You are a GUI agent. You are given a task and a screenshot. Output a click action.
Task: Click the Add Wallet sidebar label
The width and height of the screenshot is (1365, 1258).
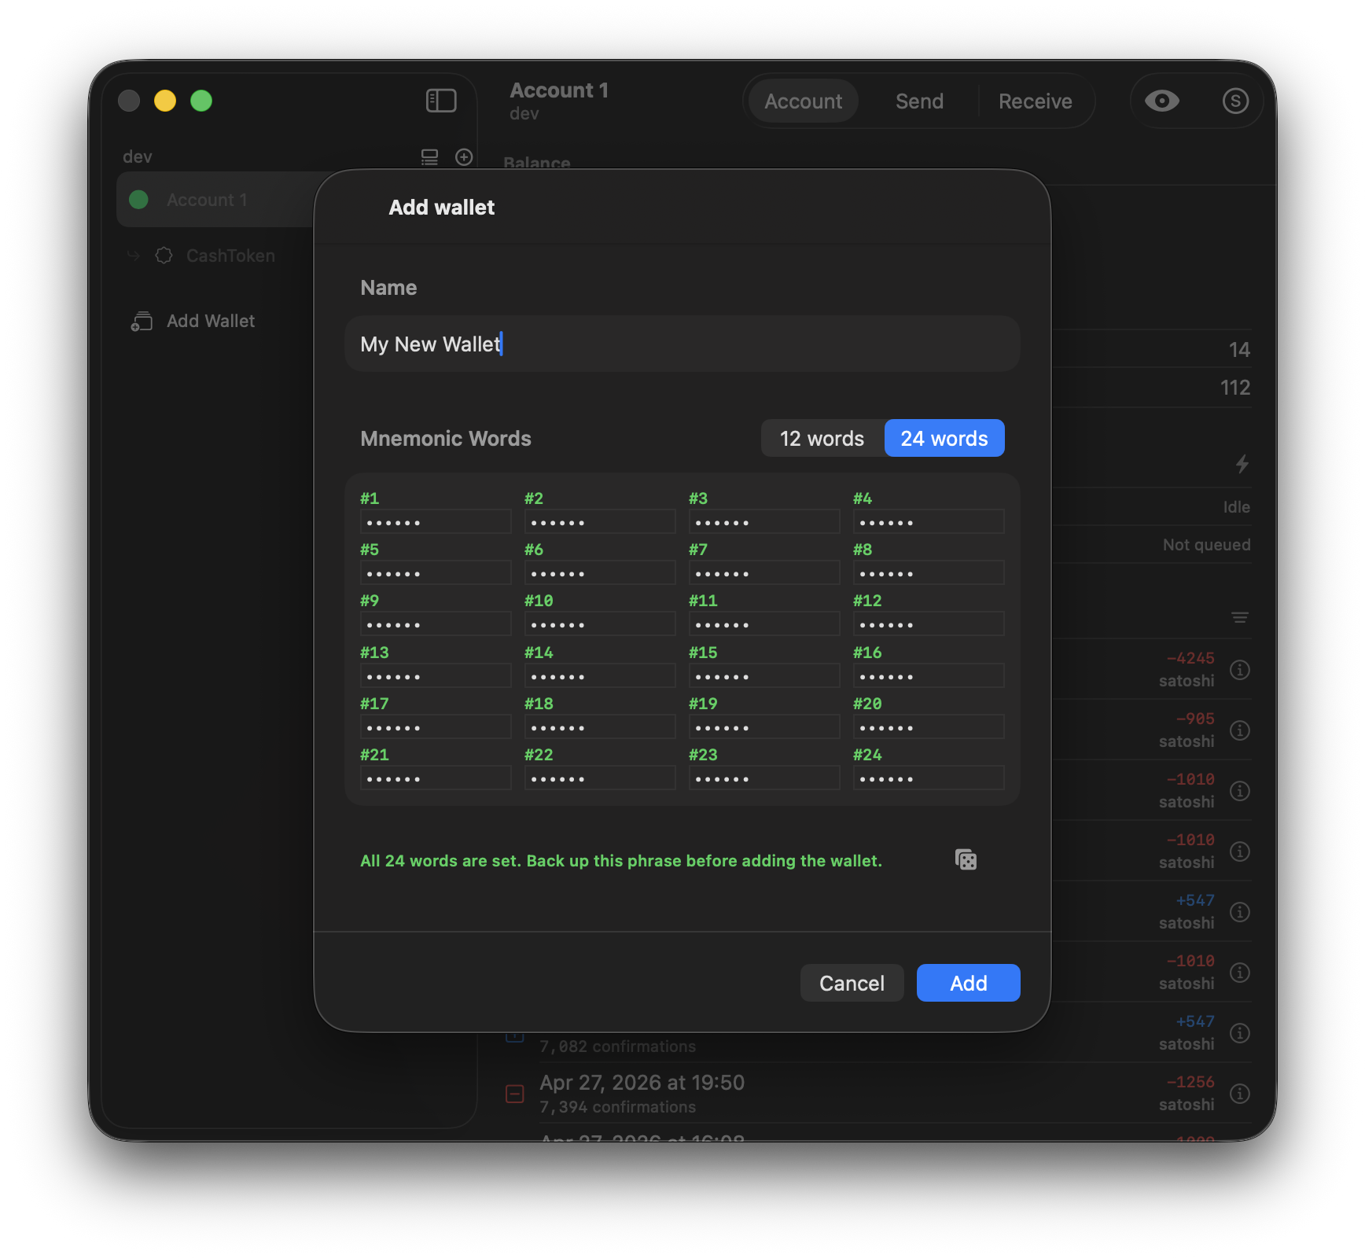[x=211, y=321]
